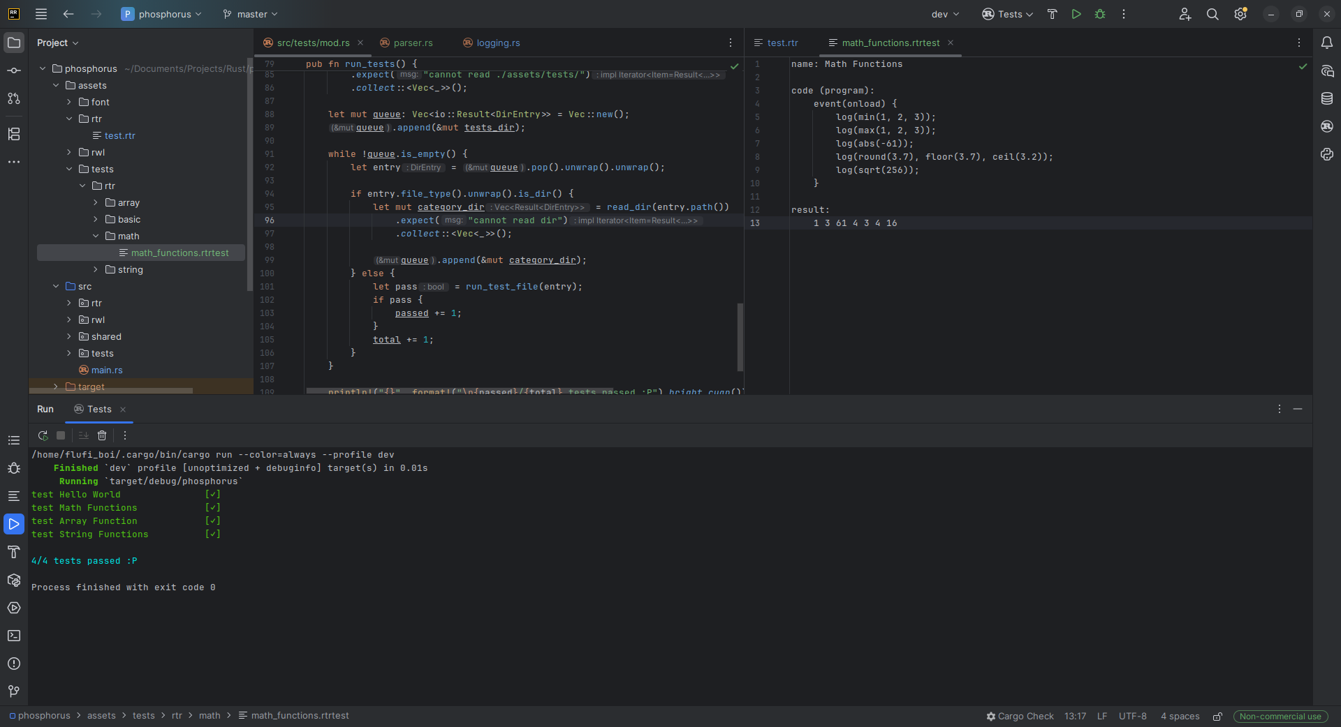1341x727 pixels.
Task: Select the Run tool window tab
Action: tap(45, 409)
